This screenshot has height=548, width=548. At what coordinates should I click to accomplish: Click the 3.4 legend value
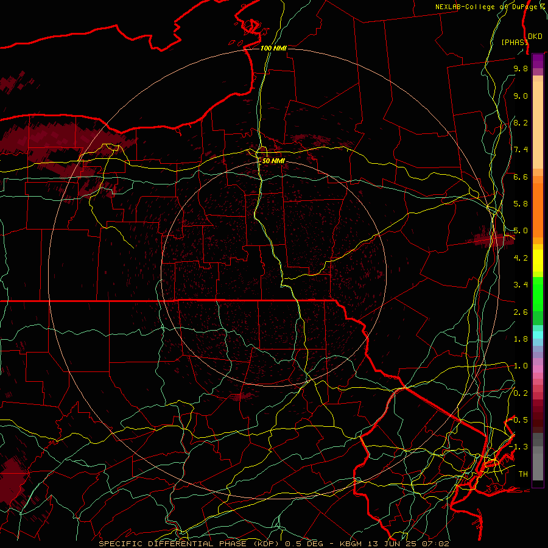(x=521, y=285)
